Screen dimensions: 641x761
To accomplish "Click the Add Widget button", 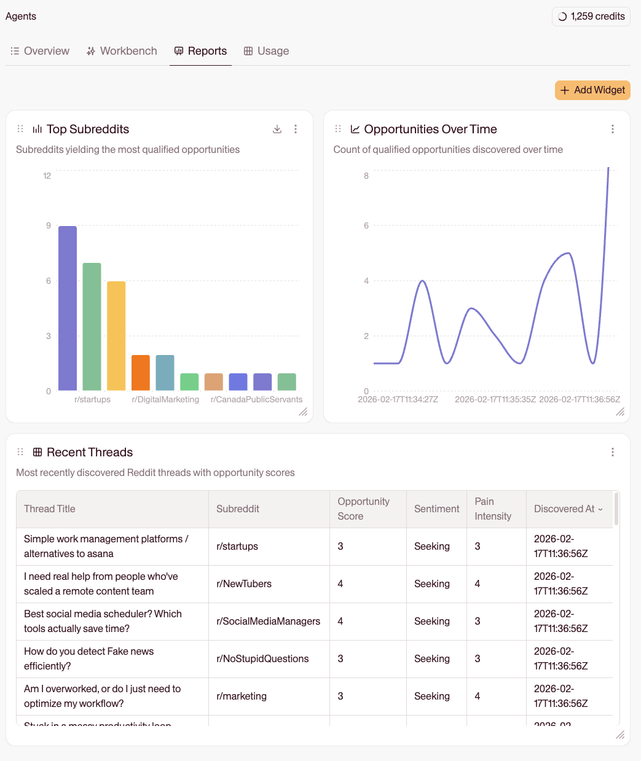I will click(592, 90).
